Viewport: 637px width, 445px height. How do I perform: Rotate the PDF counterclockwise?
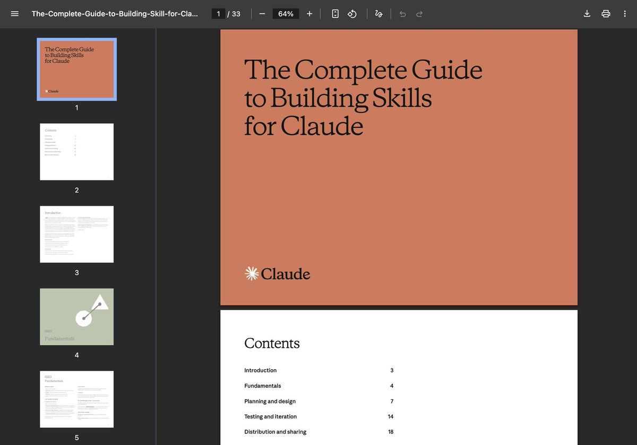tap(352, 14)
